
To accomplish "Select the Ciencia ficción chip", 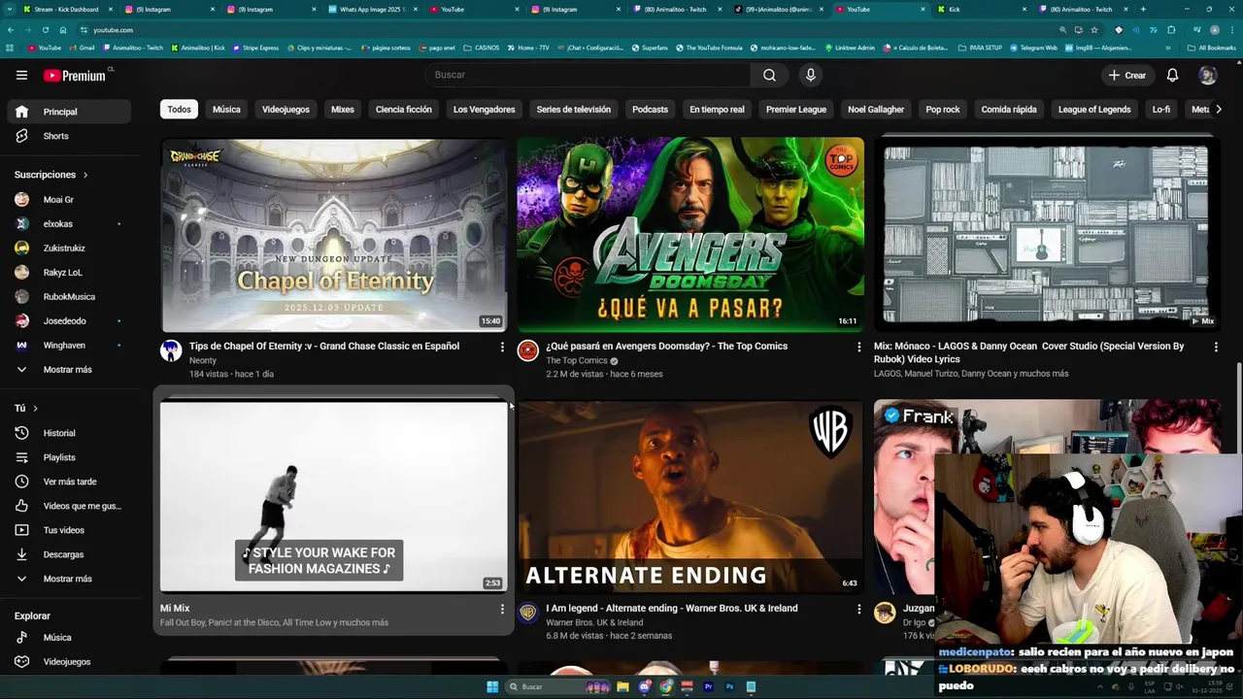I will (403, 110).
